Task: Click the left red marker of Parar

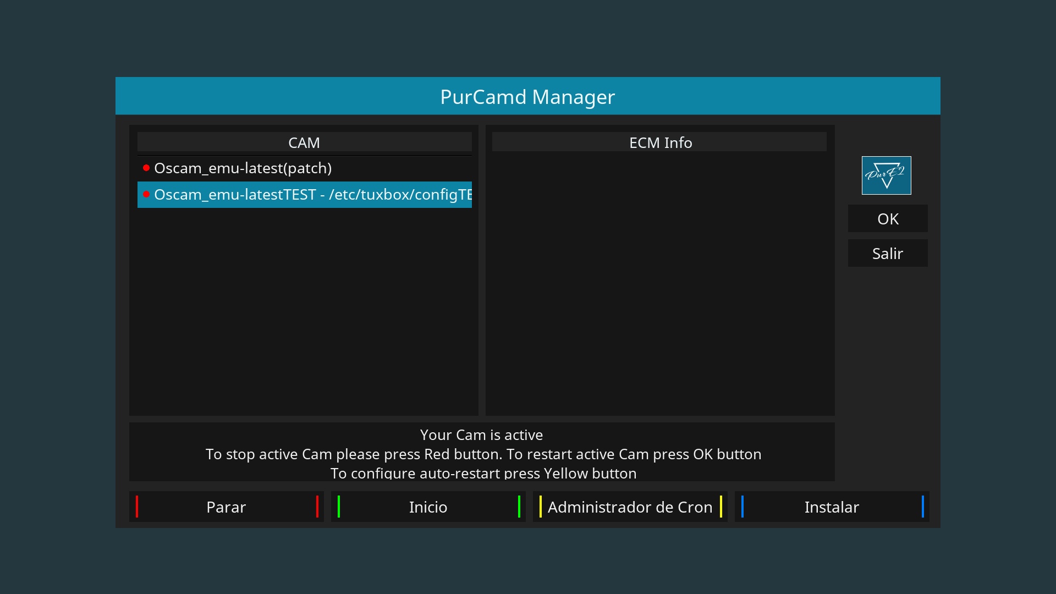Action: pyautogui.click(x=137, y=507)
